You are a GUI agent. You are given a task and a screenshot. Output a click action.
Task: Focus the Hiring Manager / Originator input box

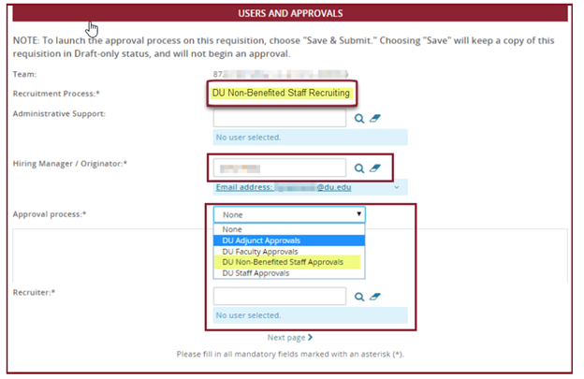(x=280, y=168)
